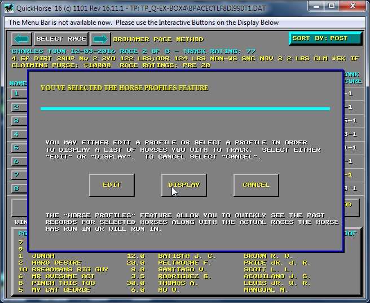Click the left arrow previous race icon
This screenshot has width=370, height=303.
pos(21,39)
